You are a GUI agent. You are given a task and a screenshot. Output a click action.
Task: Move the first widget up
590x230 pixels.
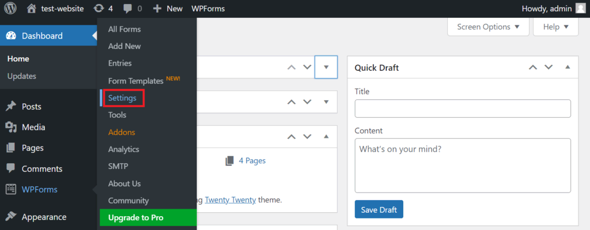291,67
